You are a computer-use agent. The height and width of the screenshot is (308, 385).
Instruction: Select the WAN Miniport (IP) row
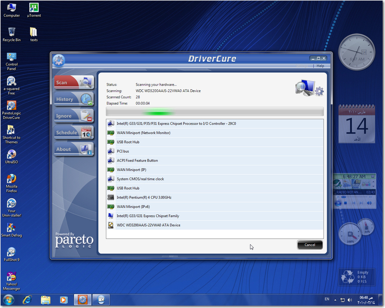coord(215,170)
